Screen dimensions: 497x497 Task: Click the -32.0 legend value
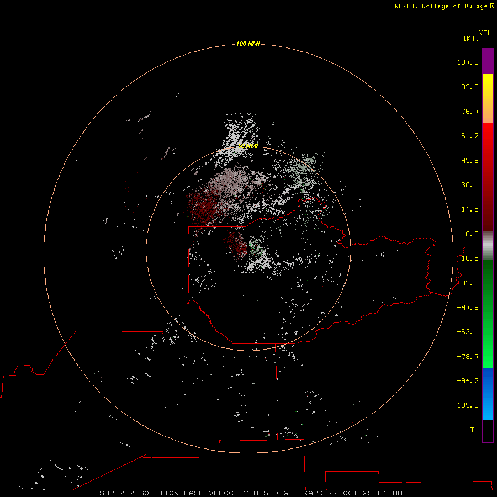point(468,283)
